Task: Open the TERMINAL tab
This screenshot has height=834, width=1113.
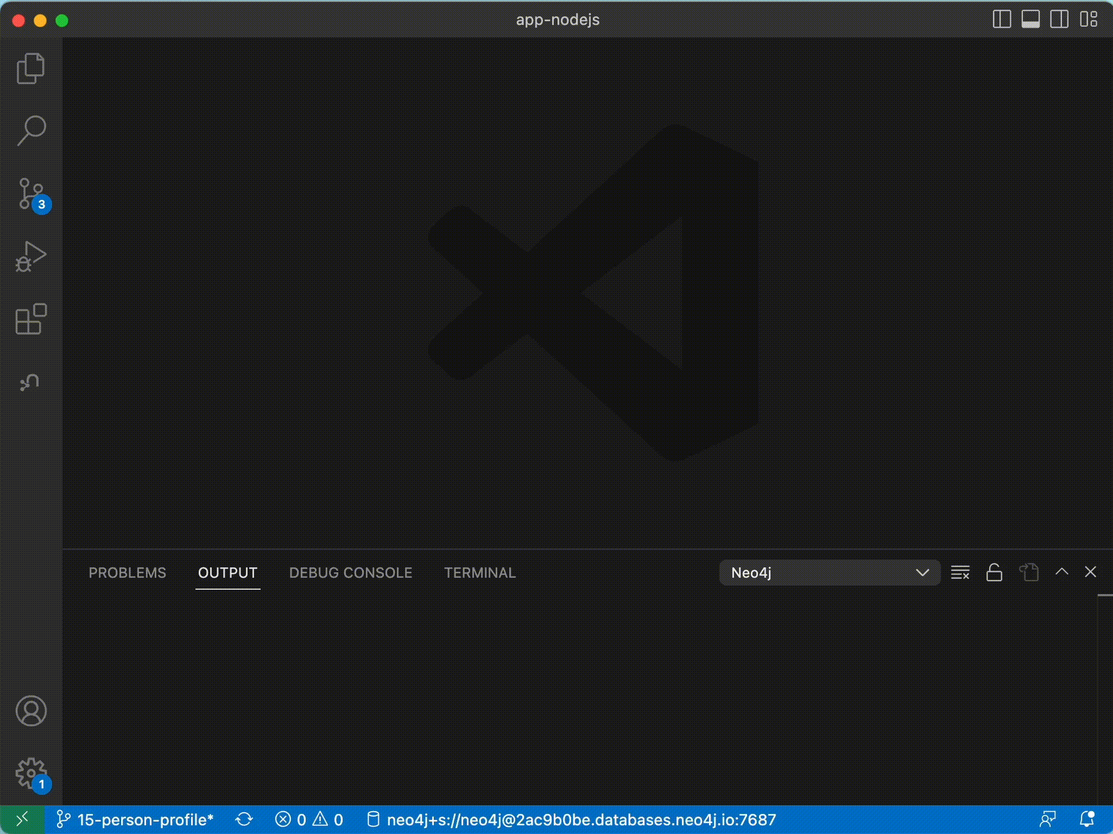Action: click(x=480, y=573)
